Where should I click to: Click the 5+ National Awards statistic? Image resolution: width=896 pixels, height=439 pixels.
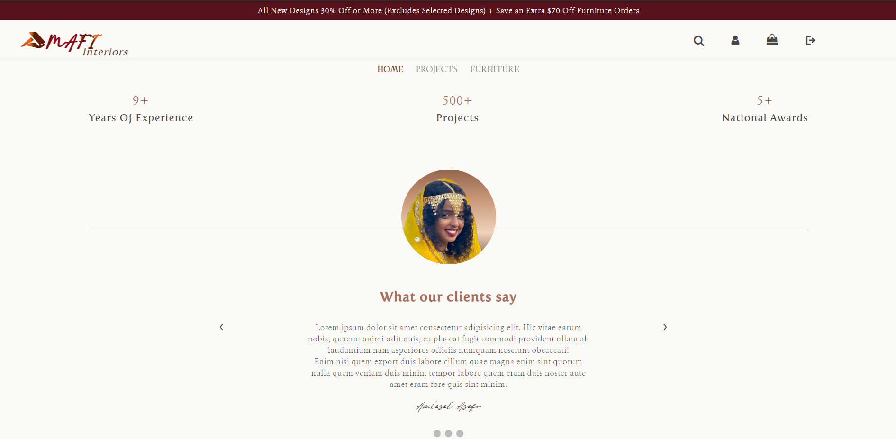tap(765, 109)
